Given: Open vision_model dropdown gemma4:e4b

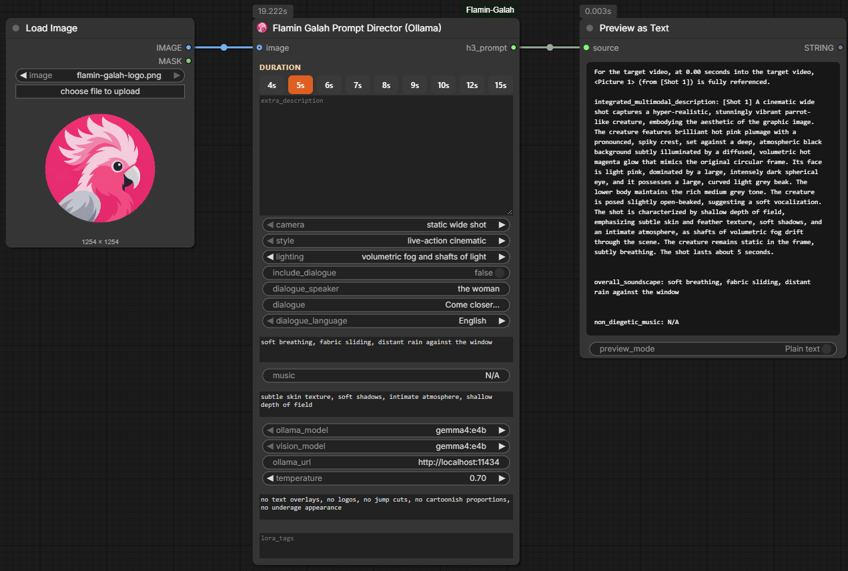Looking at the screenshot, I should [x=386, y=446].
